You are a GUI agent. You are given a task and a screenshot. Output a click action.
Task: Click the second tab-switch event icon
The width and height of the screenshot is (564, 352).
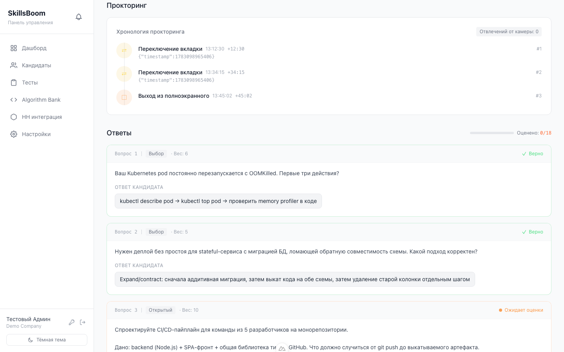[124, 74]
